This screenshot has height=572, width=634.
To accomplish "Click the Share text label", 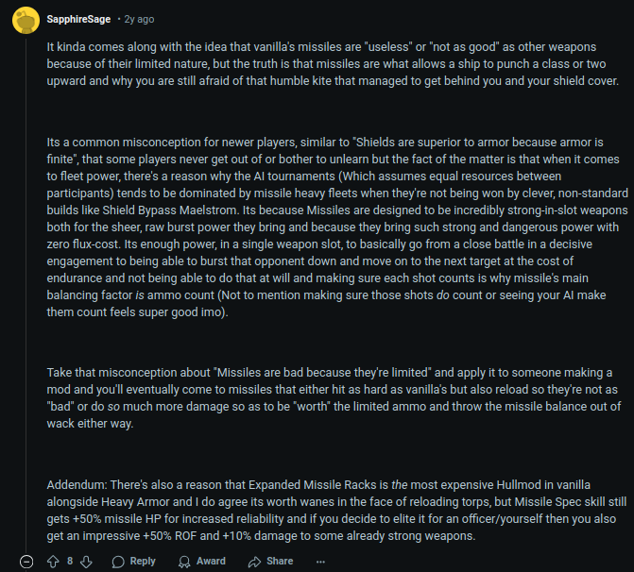I will coord(280,561).
